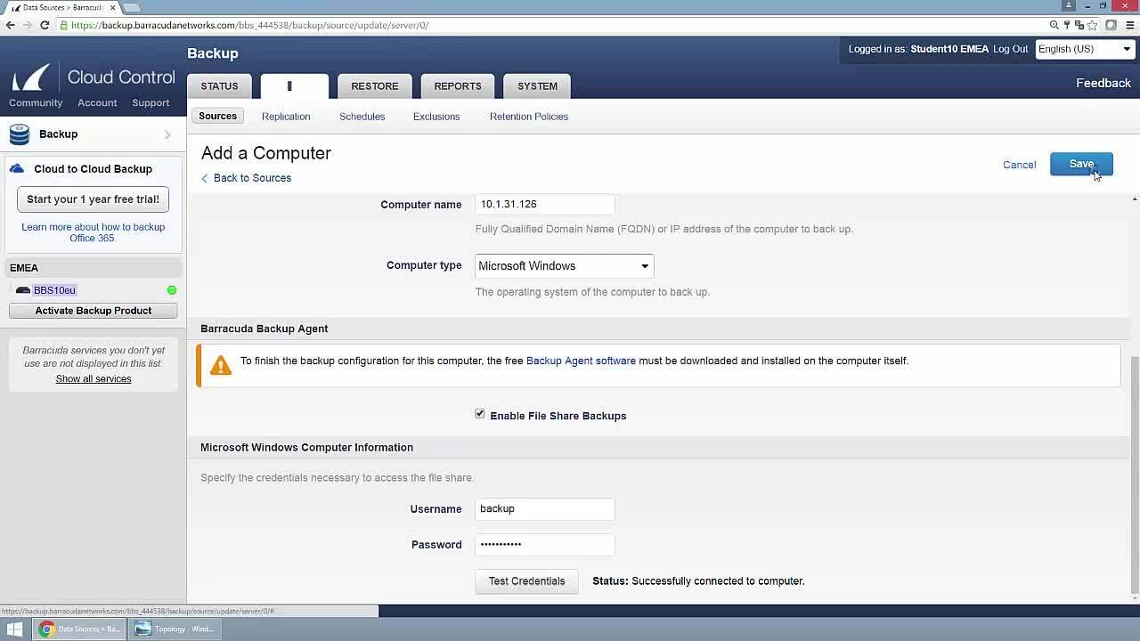The height and width of the screenshot is (641, 1140).
Task: Click the EMEA group header
Action: [x=94, y=268]
